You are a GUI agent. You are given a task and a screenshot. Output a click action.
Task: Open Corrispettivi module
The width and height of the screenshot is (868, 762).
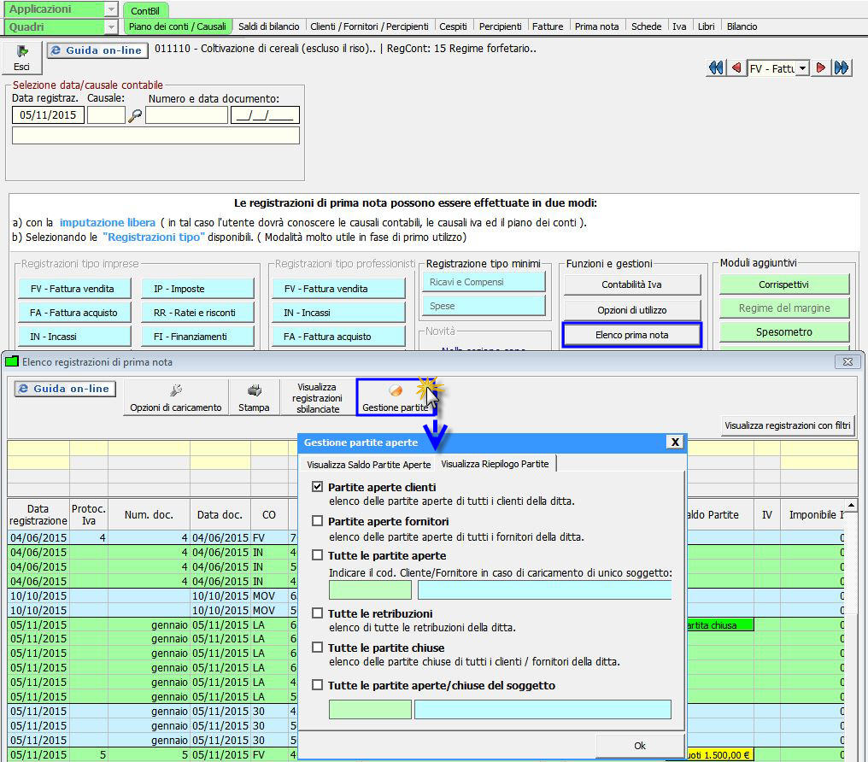(x=784, y=284)
